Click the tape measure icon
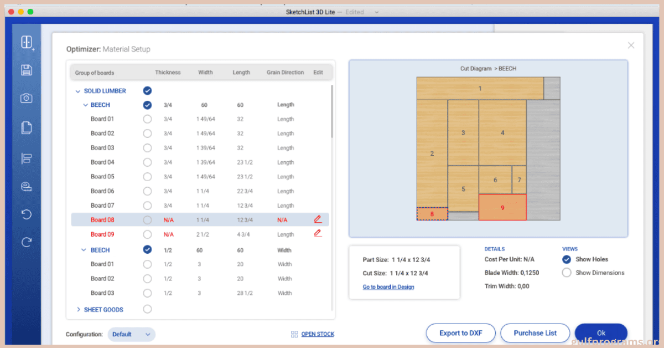The height and width of the screenshot is (348, 664). (26, 186)
